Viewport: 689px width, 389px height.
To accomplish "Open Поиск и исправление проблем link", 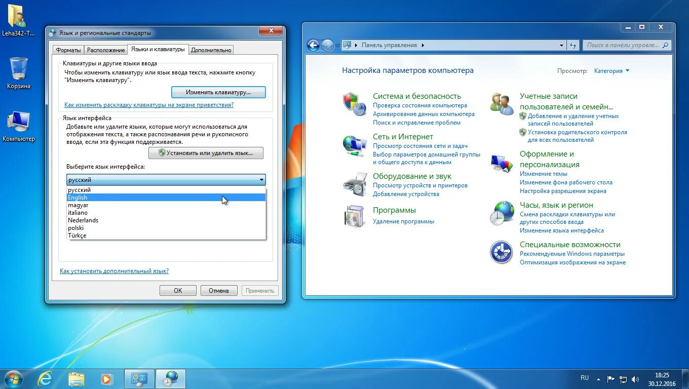I will pos(417,123).
